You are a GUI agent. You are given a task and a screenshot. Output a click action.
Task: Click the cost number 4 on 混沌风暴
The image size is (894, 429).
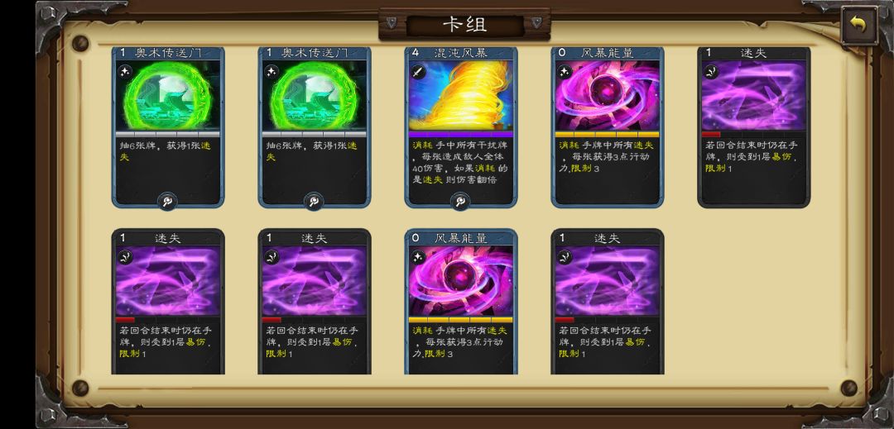(x=415, y=53)
